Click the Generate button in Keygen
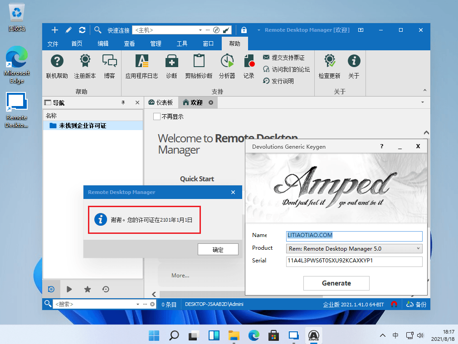Screen dimensions: 458x344 (336, 283)
